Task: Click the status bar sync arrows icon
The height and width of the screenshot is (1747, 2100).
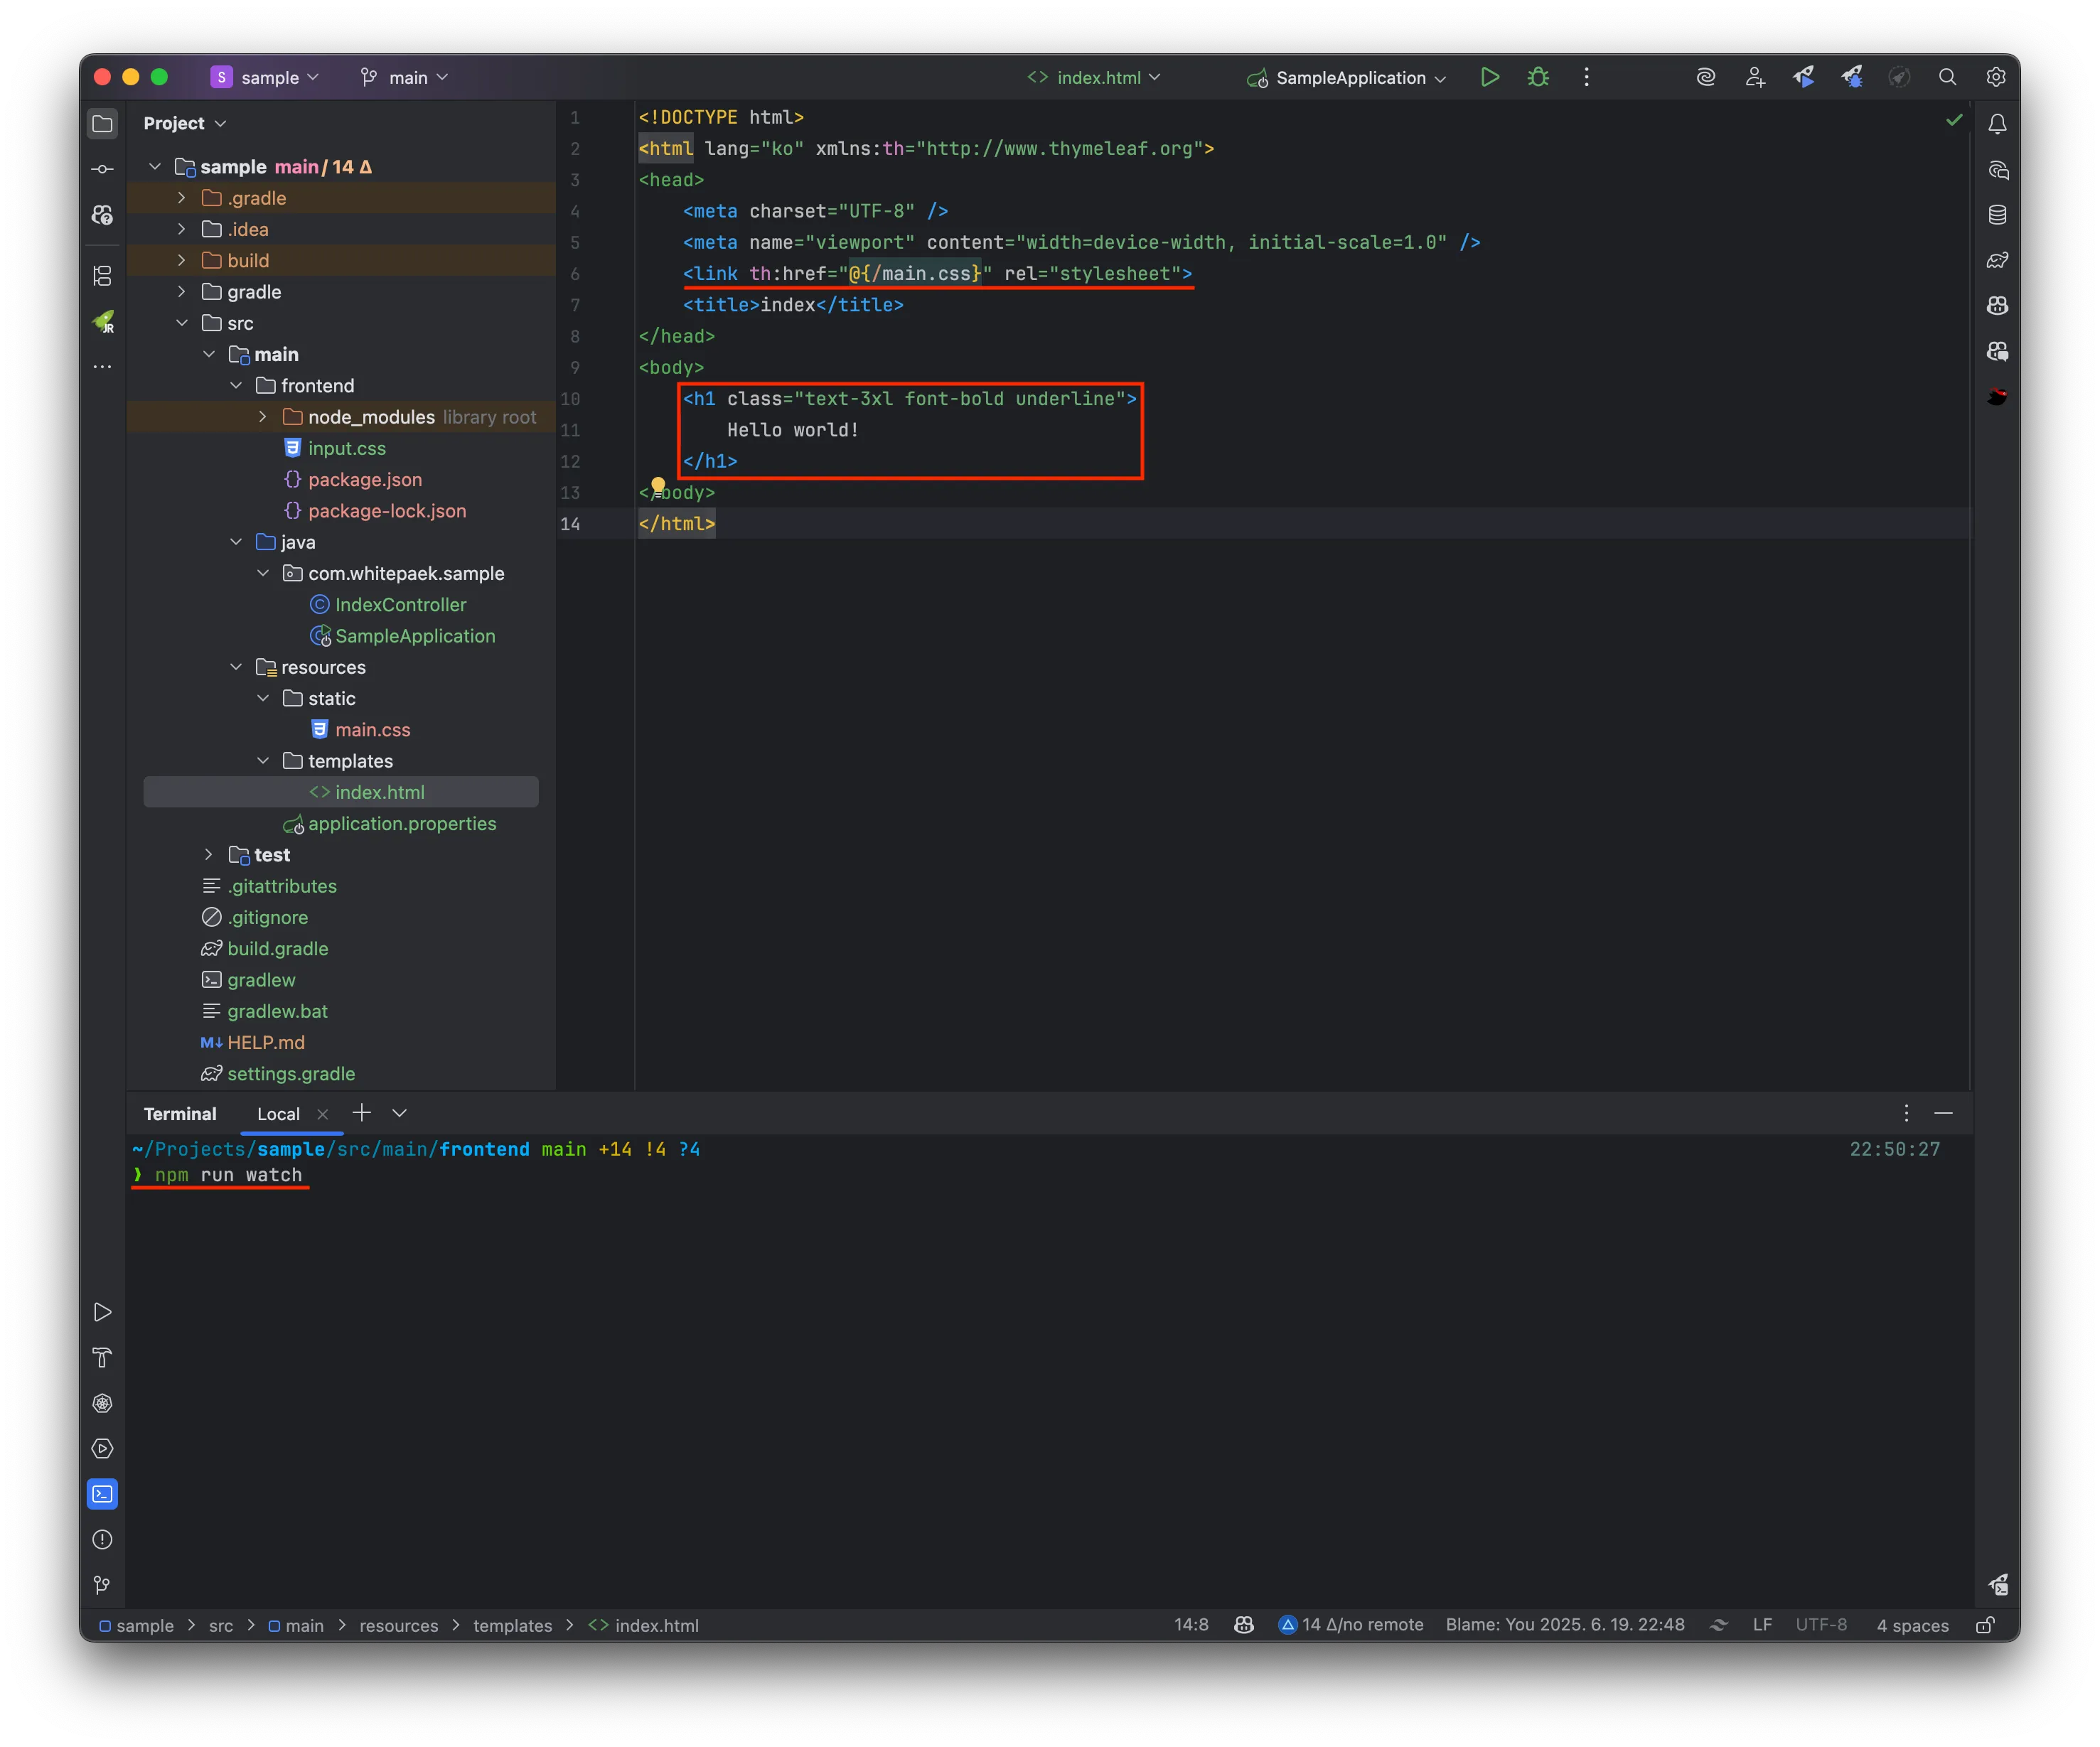Action: click(1718, 1625)
